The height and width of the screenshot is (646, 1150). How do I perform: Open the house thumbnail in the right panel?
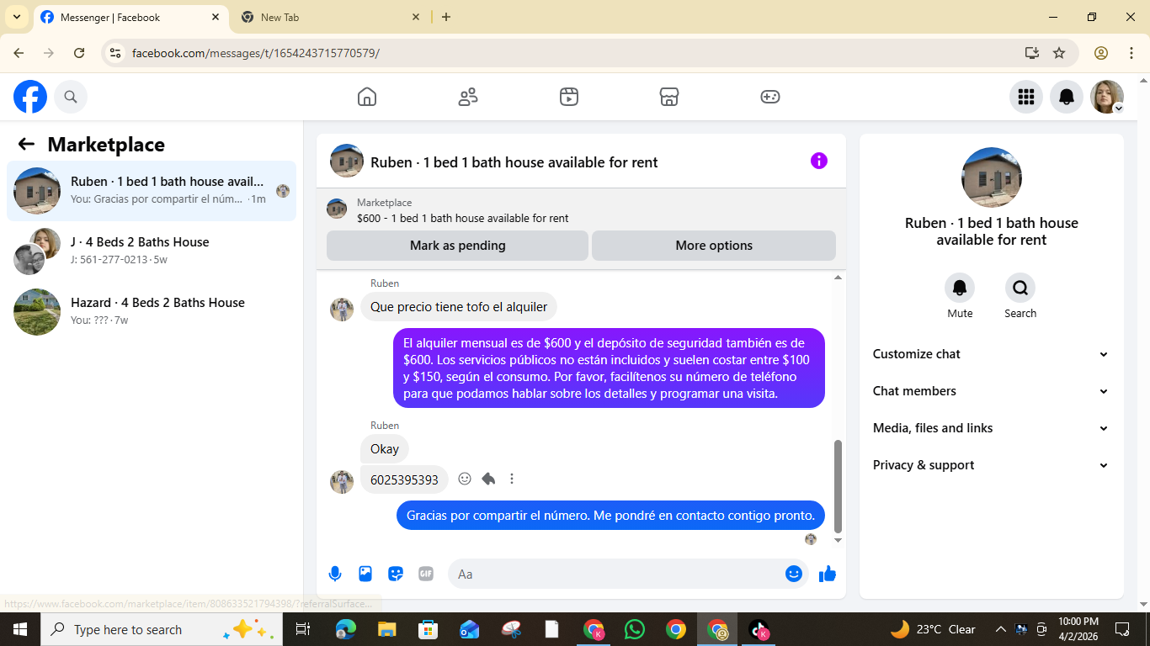click(992, 177)
